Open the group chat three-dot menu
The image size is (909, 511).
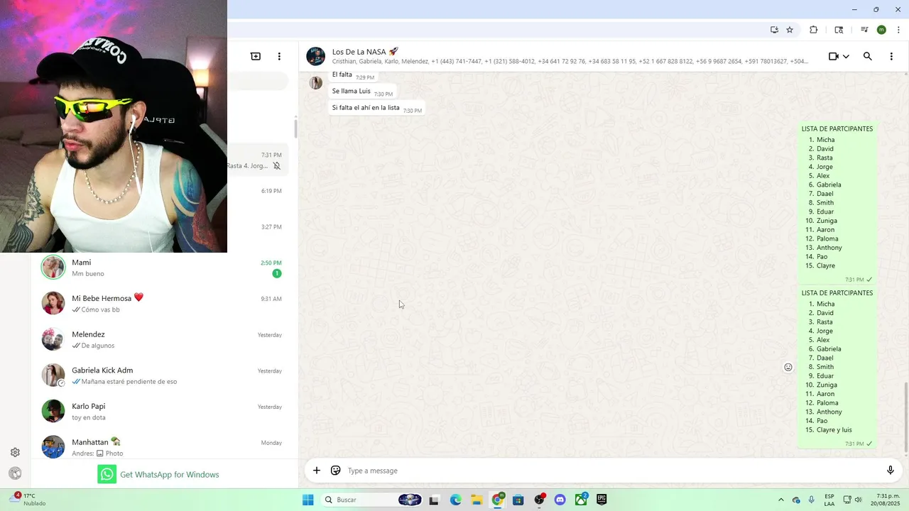click(x=891, y=56)
